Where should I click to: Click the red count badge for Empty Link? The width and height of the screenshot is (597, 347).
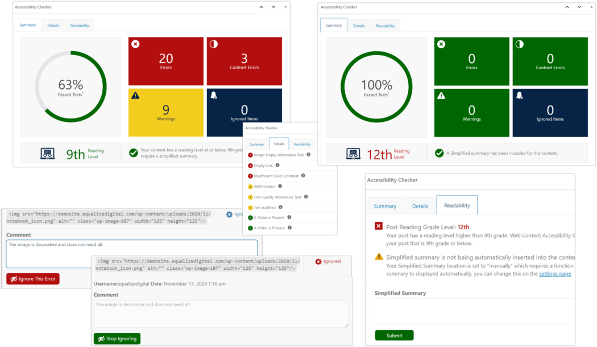[250, 166]
